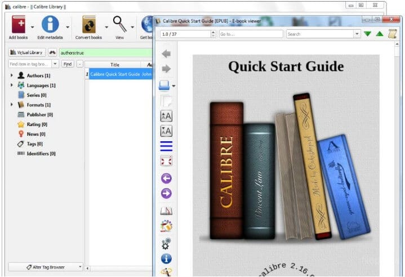Click green Find next down arrow
405x277 pixels.
(368, 34)
